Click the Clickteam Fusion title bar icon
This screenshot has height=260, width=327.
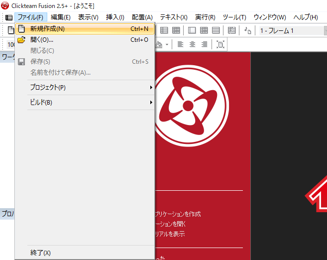(5, 5)
